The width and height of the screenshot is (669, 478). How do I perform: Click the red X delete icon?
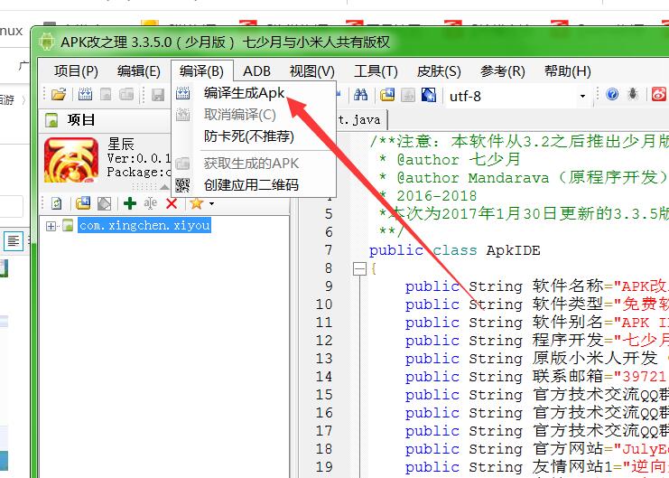click(172, 203)
